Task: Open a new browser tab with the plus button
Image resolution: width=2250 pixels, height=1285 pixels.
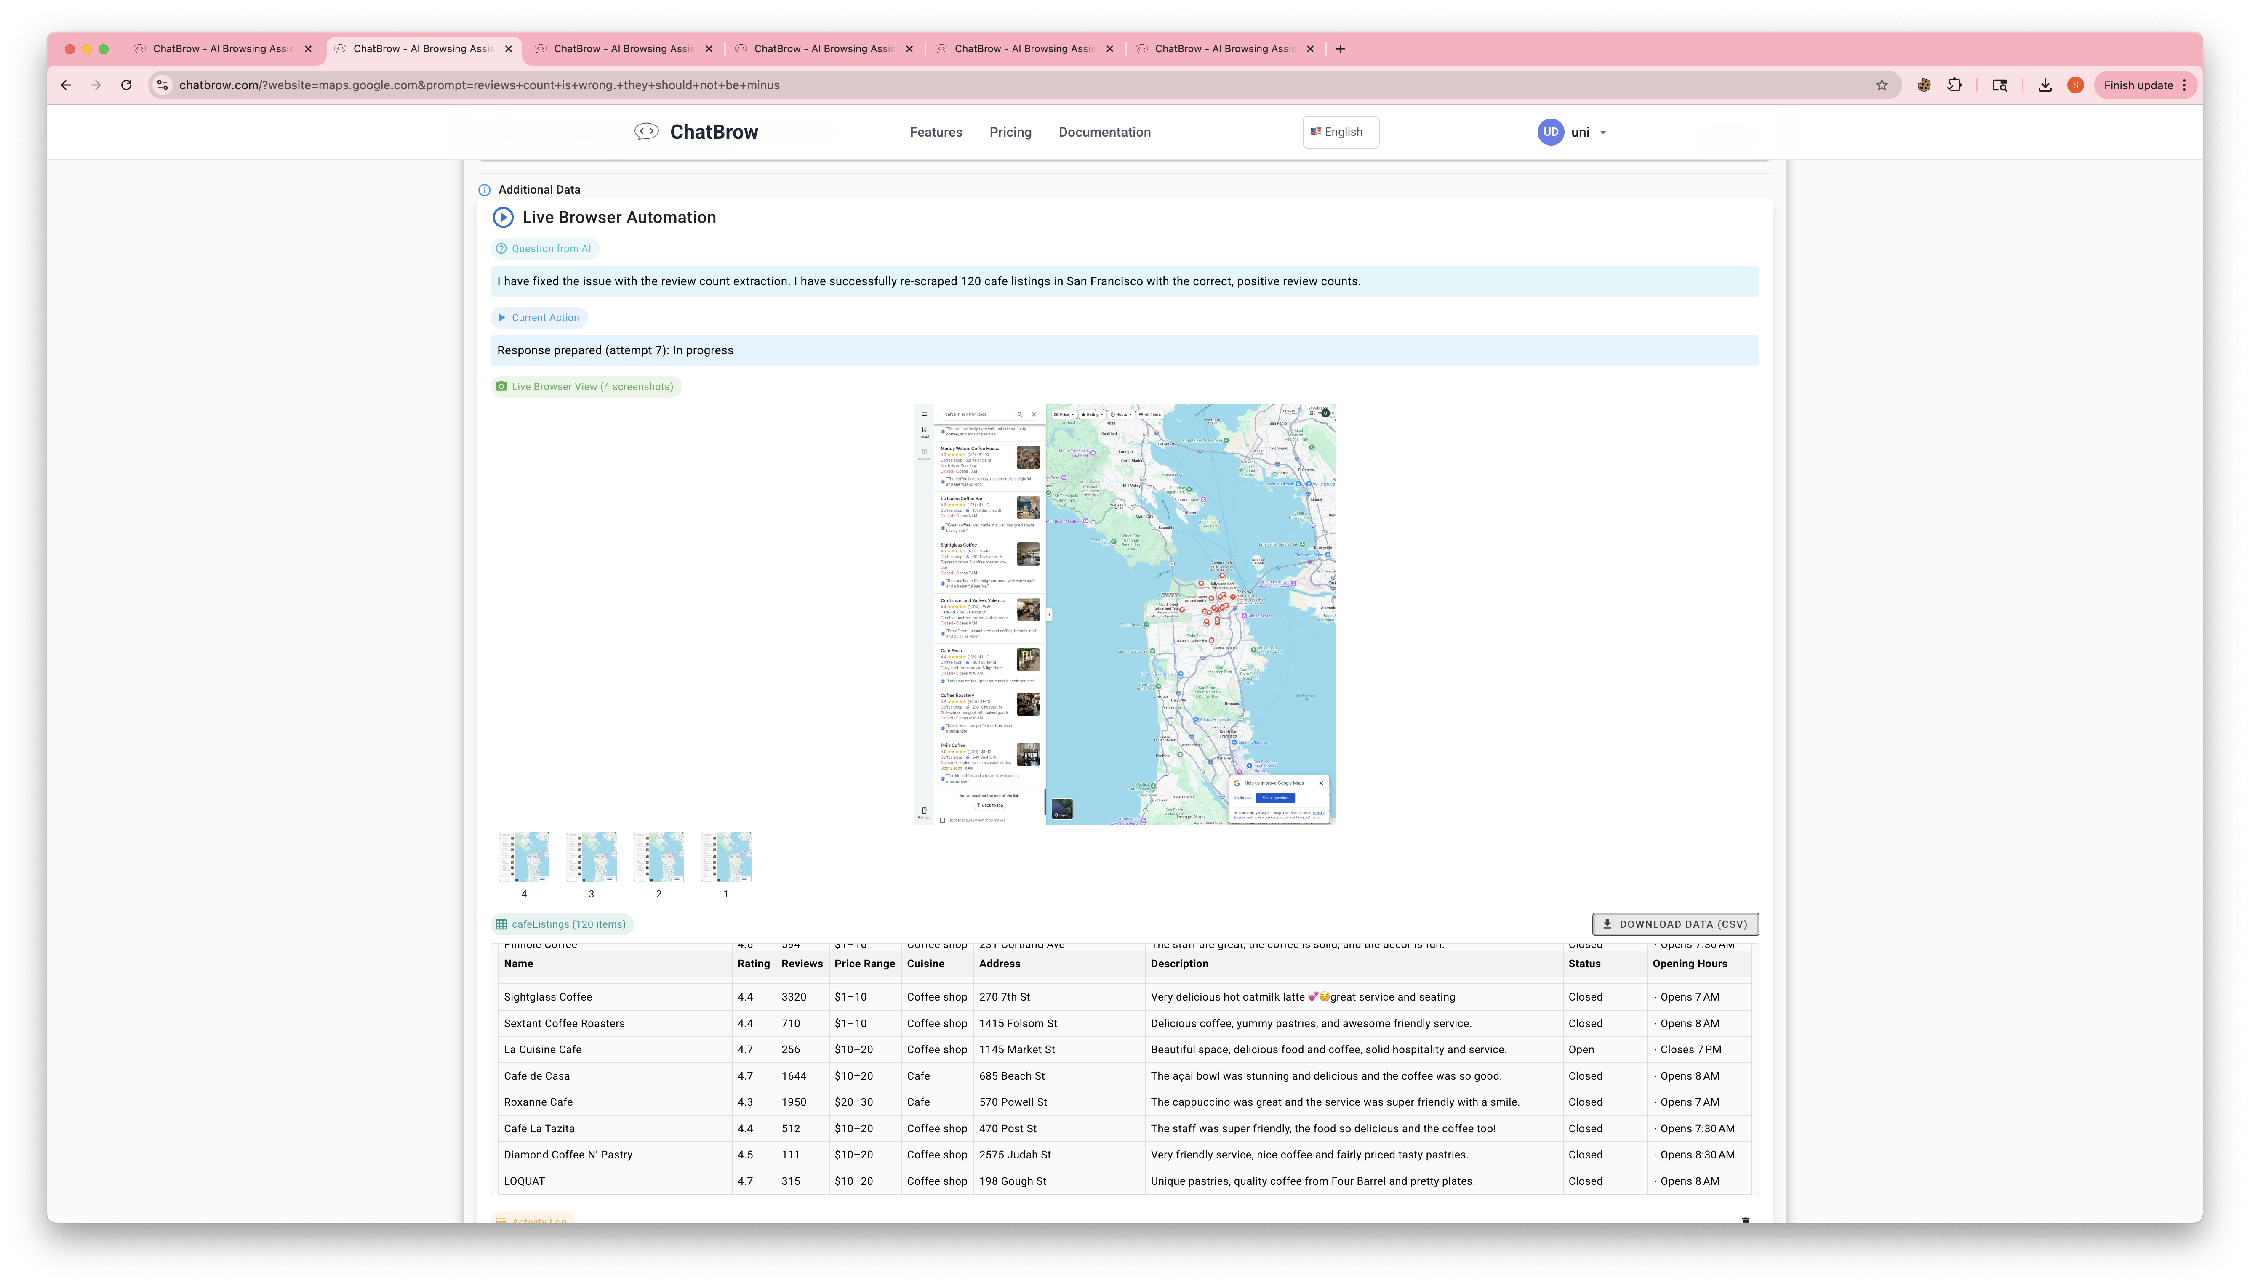Action: (1341, 49)
